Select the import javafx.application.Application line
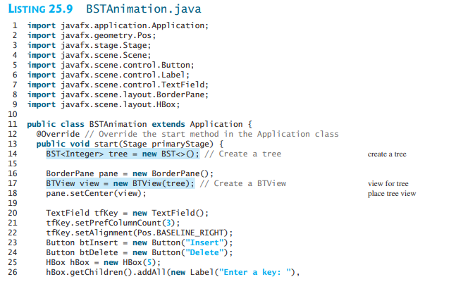 (x=118, y=25)
